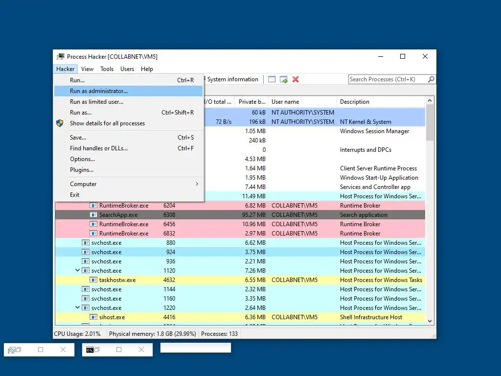Click the icon of svchost.exe PID 880

85,243
